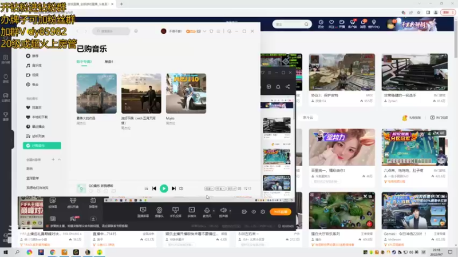Toggle preview eye icon in streaming tool
This screenshot has width=458, height=257.
(254, 212)
